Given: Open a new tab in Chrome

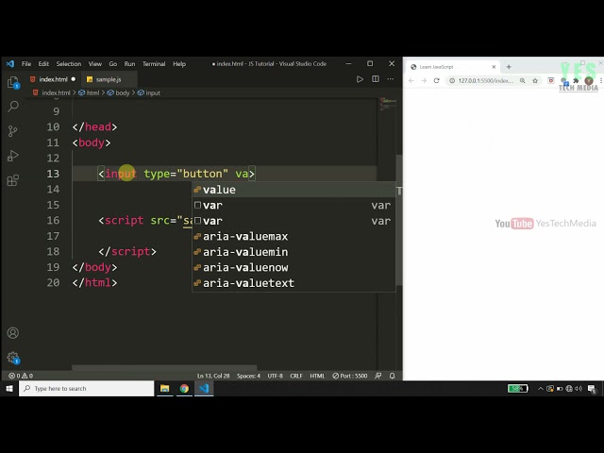Looking at the screenshot, I should [x=509, y=67].
